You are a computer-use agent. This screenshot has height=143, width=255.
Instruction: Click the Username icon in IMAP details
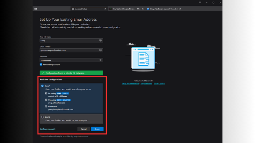pyautogui.click(x=46, y=106)
